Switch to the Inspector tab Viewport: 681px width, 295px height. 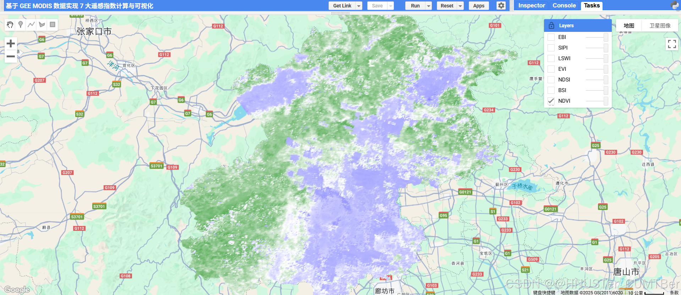[x=531, y=6]
